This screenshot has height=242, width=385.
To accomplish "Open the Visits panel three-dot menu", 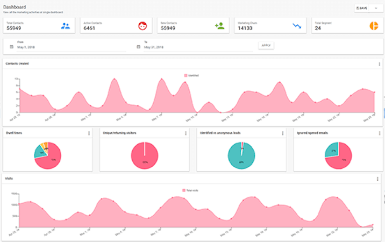I will (377, 179).
